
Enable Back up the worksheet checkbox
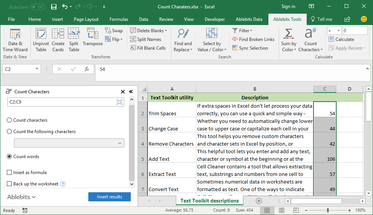(x=9, y=184)
